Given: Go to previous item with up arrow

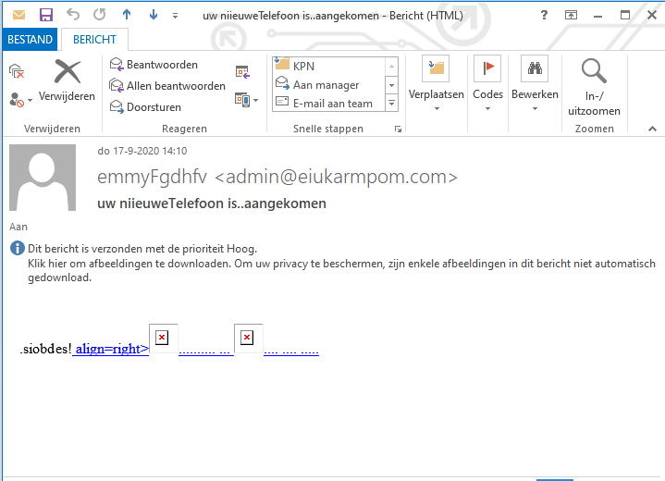Looking at the screenshot, I should click(127, 15).
